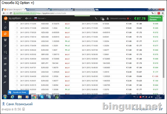
Task: Open the Ayuda en línea chat widget
Action: point(18,92)
